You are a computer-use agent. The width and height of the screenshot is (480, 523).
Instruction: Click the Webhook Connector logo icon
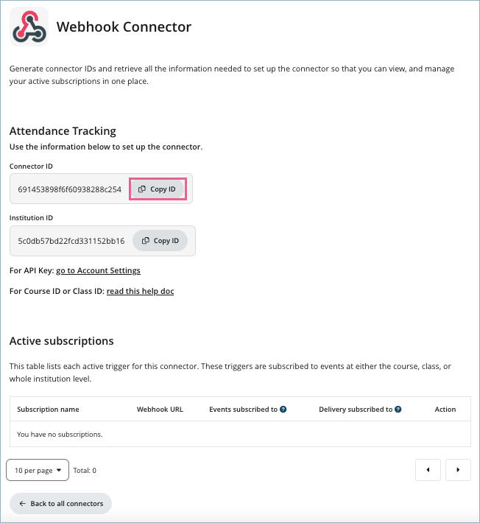(29, 27)
